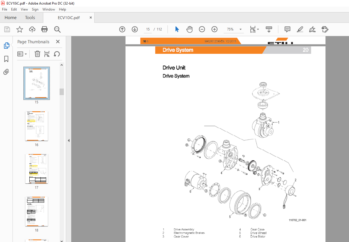The image size is (349, 242).
Task: Select page 15 thumbnail
Action: pyautogui.click(x=36, y=83)
